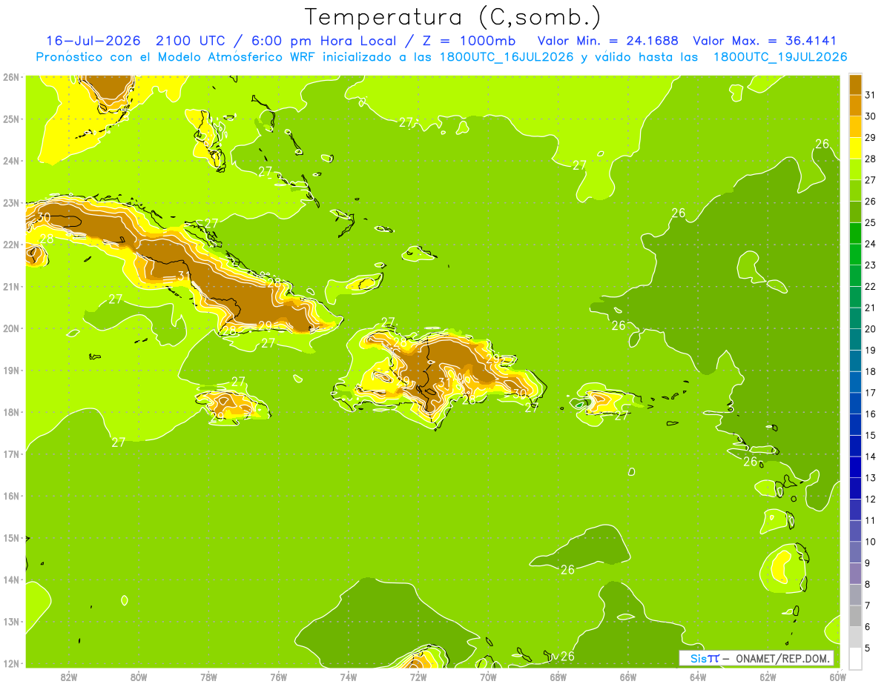Click swatch between legend values 25 and 26
The width and height of the screenshot is (890, 687).
point(855,212)
